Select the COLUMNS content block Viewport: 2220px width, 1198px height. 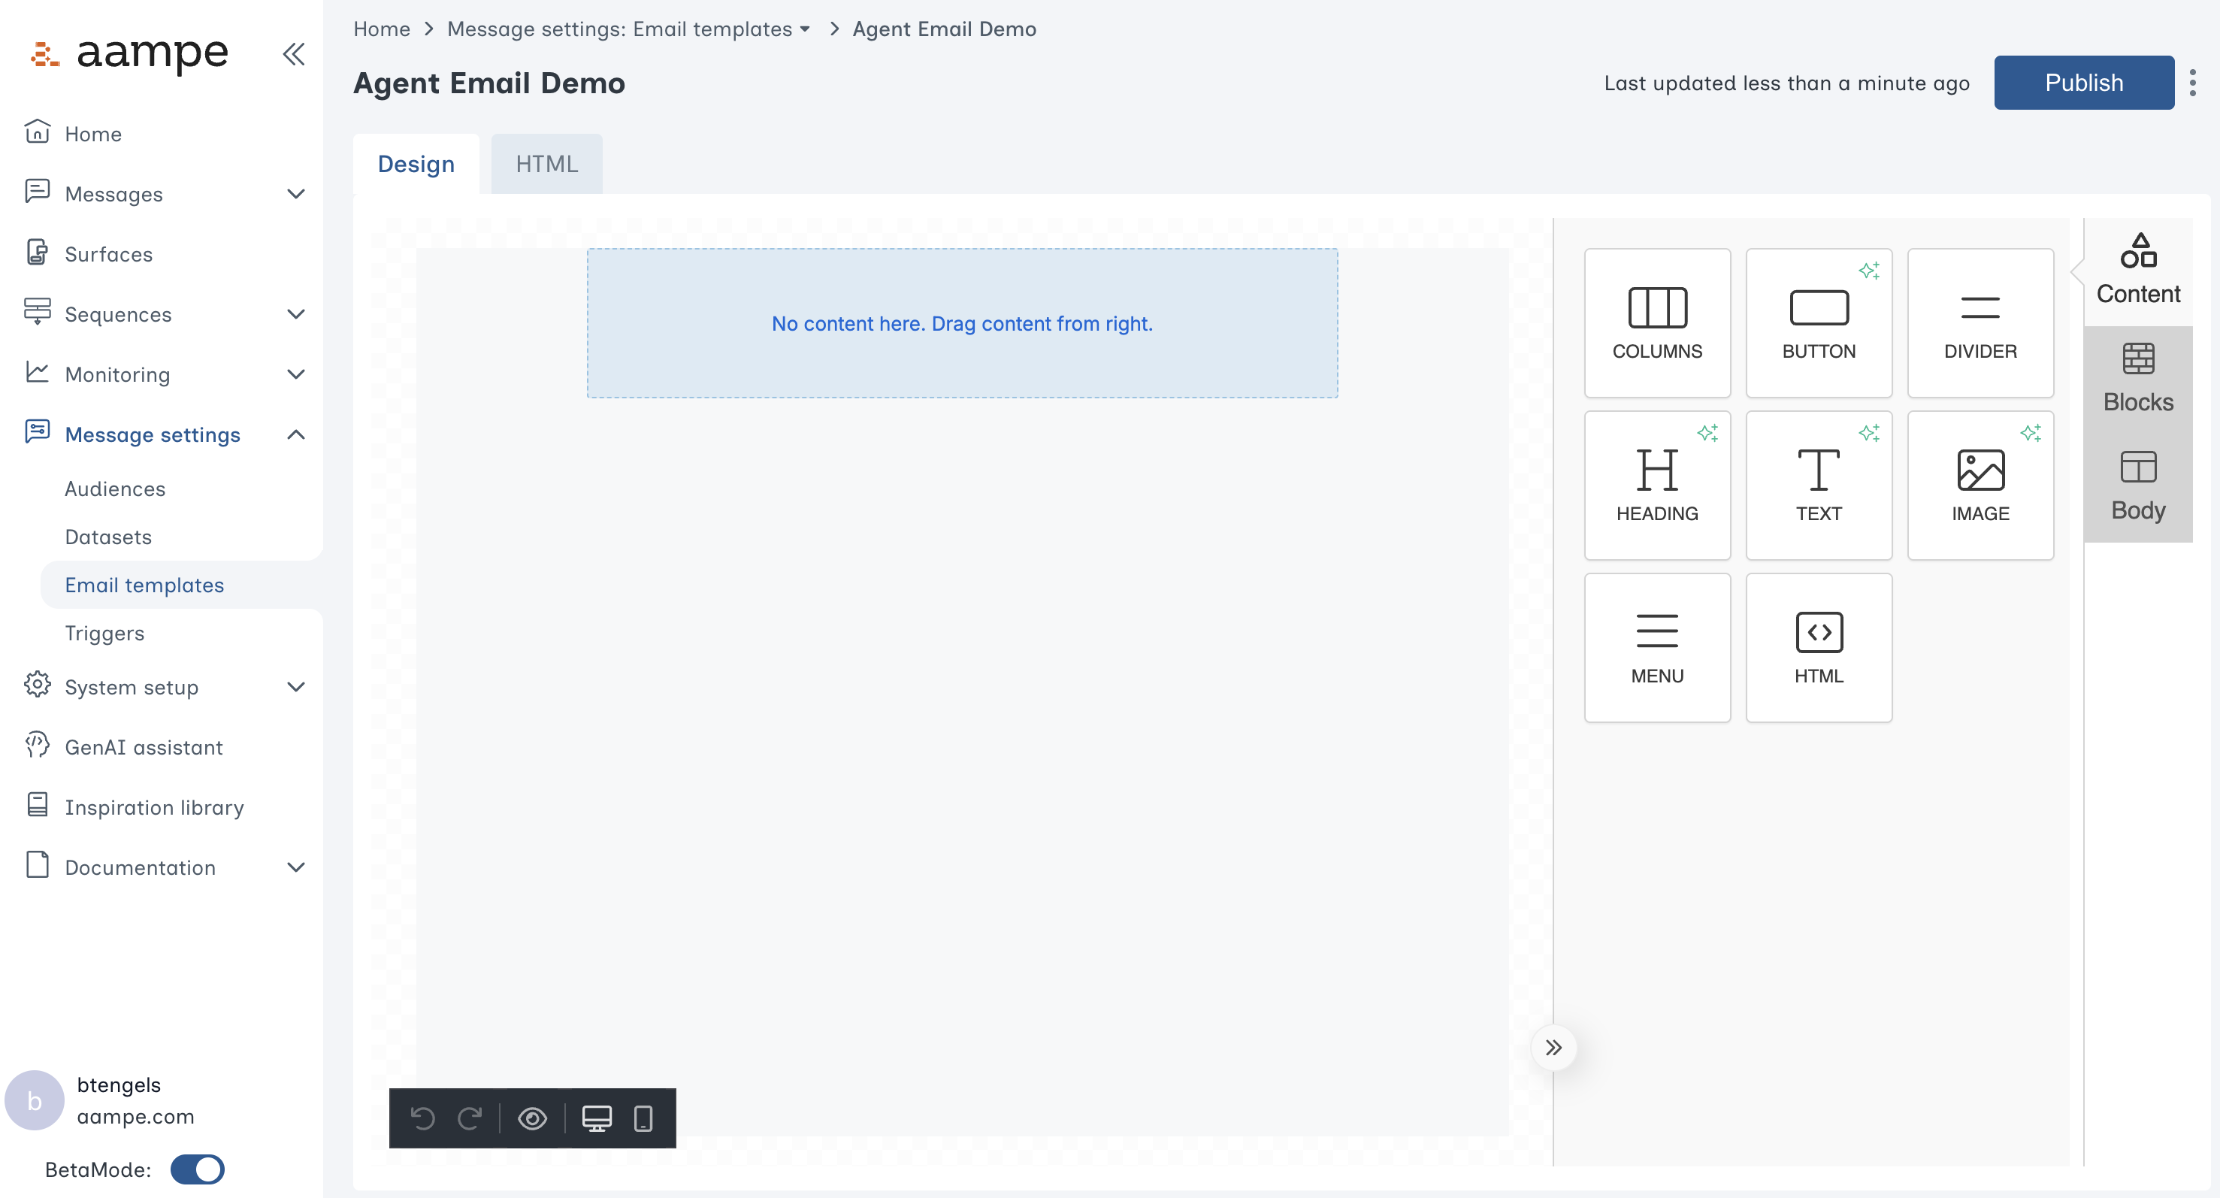(x=1656, y=323)
